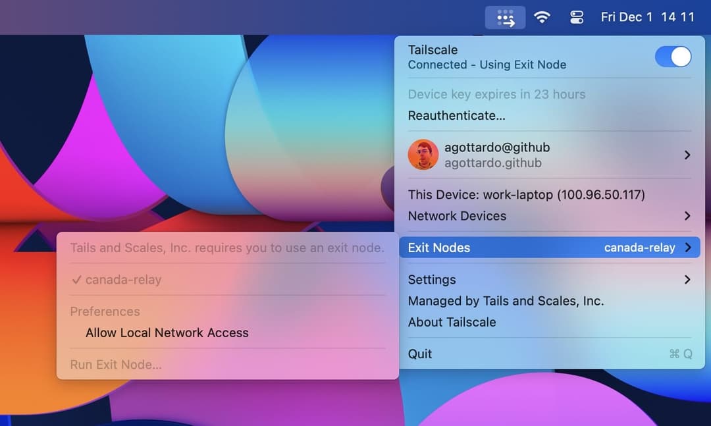Open the Network Devices submenu

coord(458,216)
